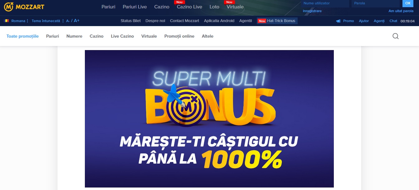Open the Inregistrare link
419x190 pixels.
[312, 11]
